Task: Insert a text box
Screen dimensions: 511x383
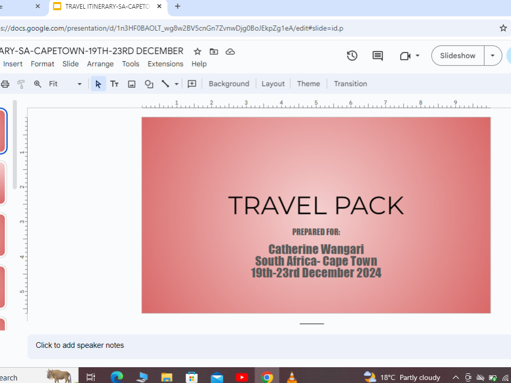Action: click(114, 84)
